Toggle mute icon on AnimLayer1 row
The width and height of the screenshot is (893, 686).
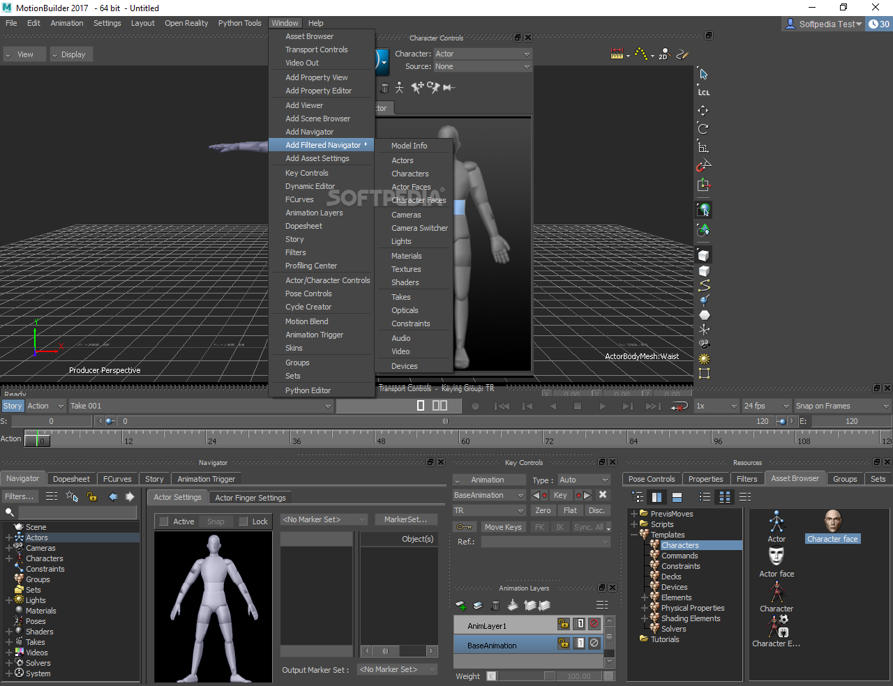point(594,624)
